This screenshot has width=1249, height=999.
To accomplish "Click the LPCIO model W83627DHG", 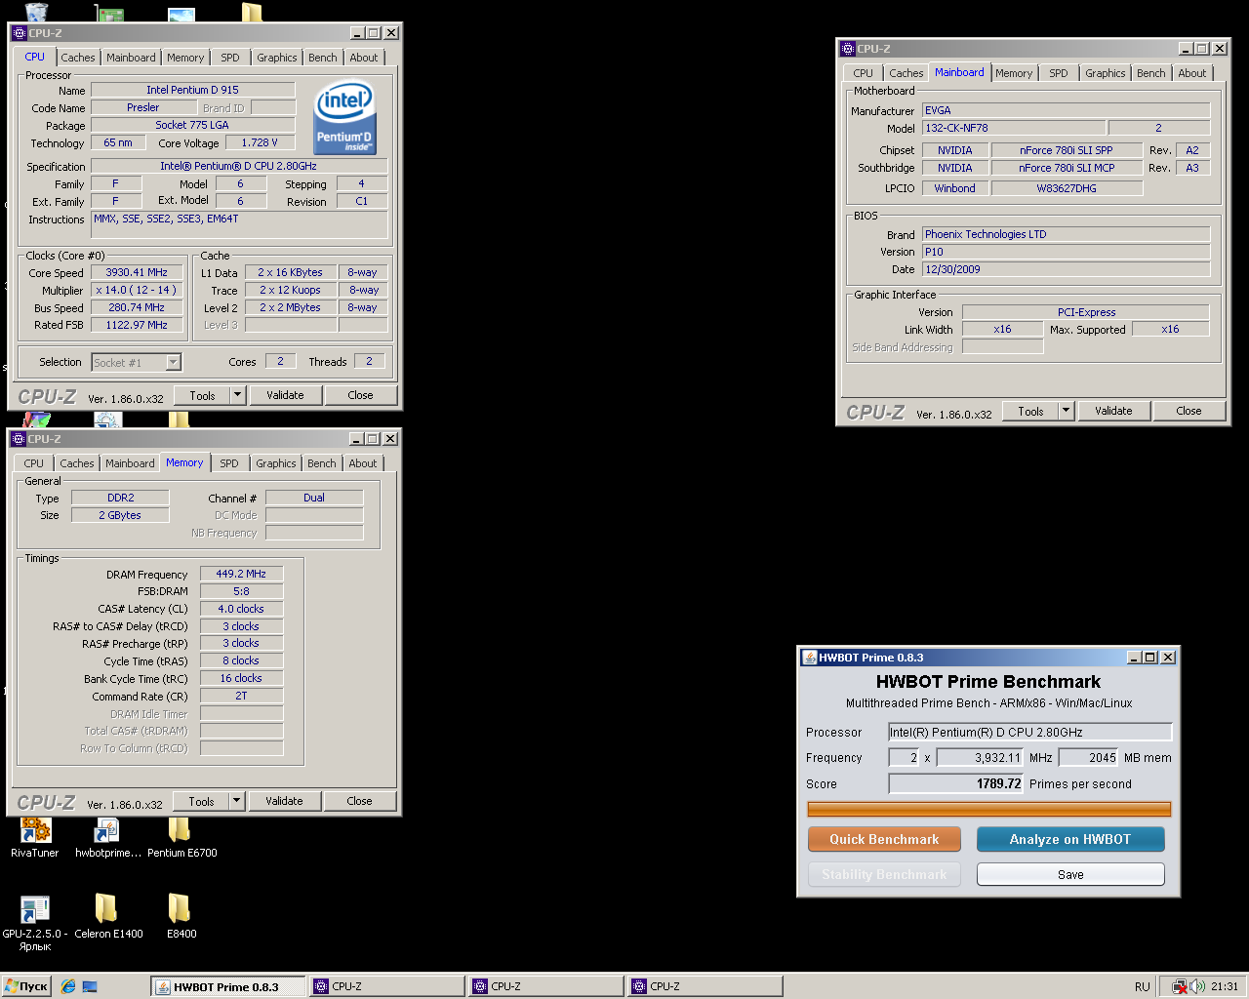I will (x=1067, y=188).
